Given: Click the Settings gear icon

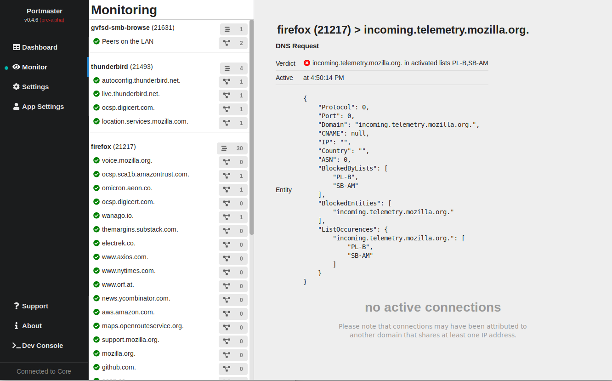Looking at the screenshot, I should pos(16,87).
